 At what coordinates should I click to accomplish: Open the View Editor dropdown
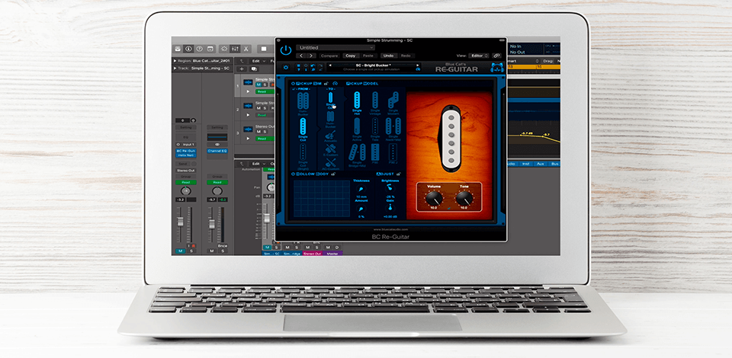tap(479, 56)
